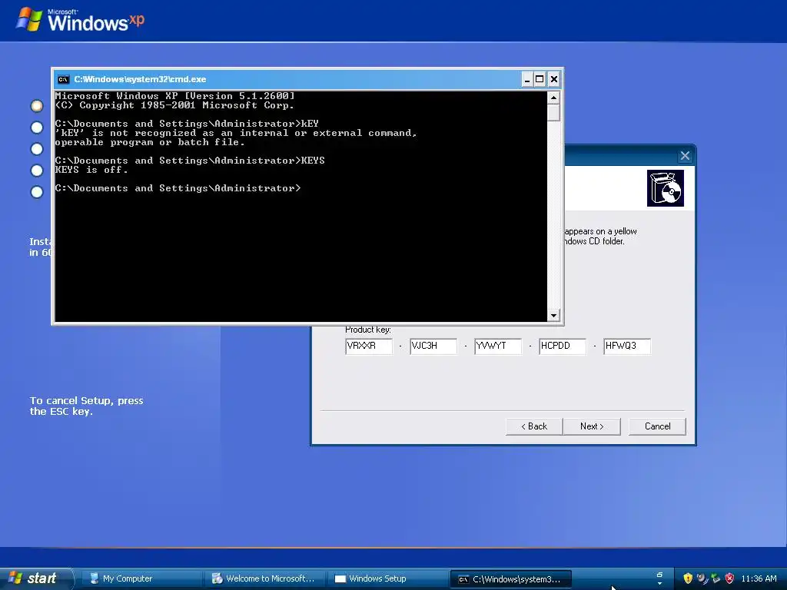Image resolution: width=787 pixels, height=590 pixels.
Task: Click the cmd scrollbar thumb
Action: (x=553, y=112)
